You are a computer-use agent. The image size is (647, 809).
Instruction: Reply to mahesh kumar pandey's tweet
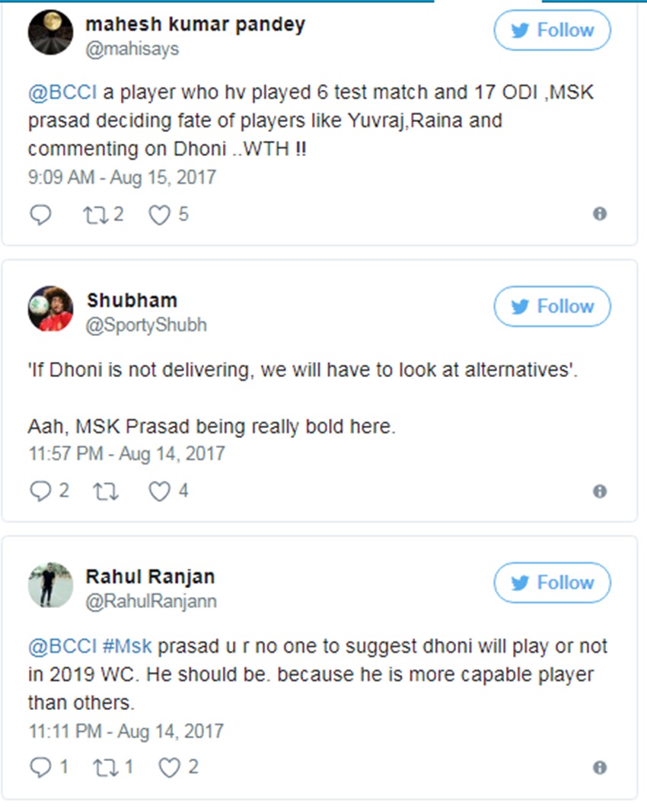pyautogui.click(x=40, y=216)
